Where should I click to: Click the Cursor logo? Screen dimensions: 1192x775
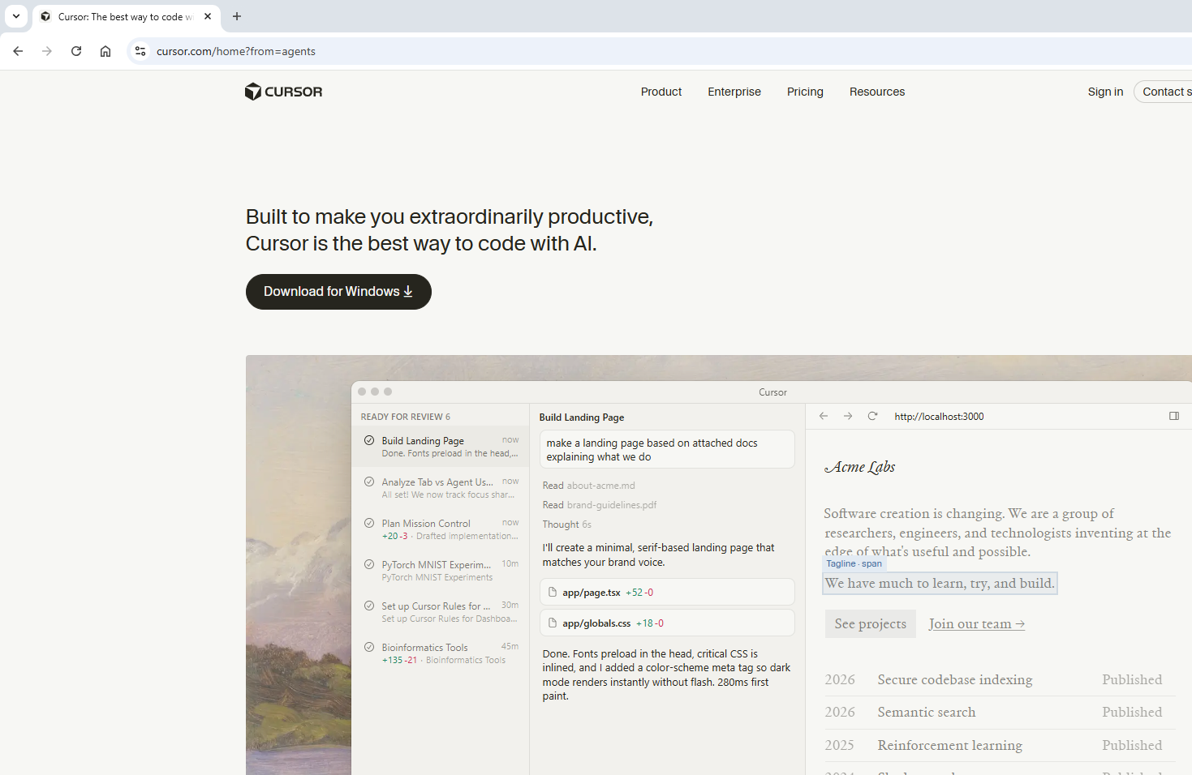click(283, 92)
